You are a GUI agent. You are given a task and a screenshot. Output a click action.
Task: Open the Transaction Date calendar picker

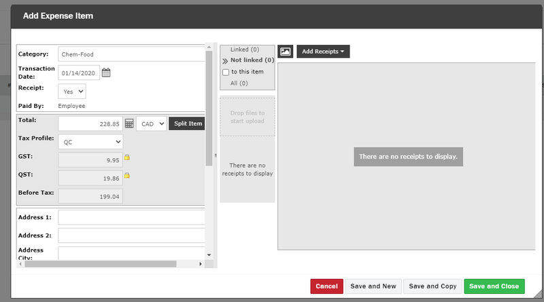click(x=106, y=73)
